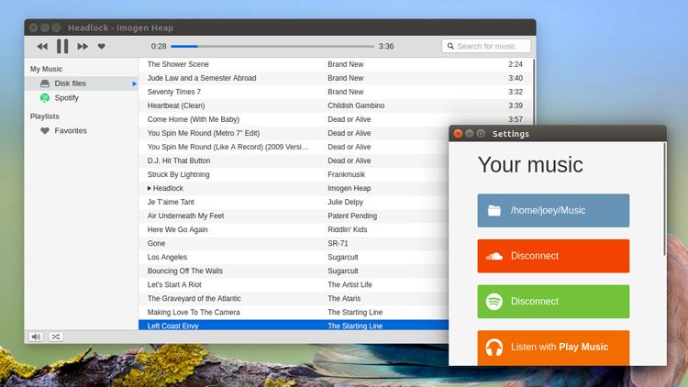Skip to the previous track
The width and height of the screenshot is (688, 387).
42,46
